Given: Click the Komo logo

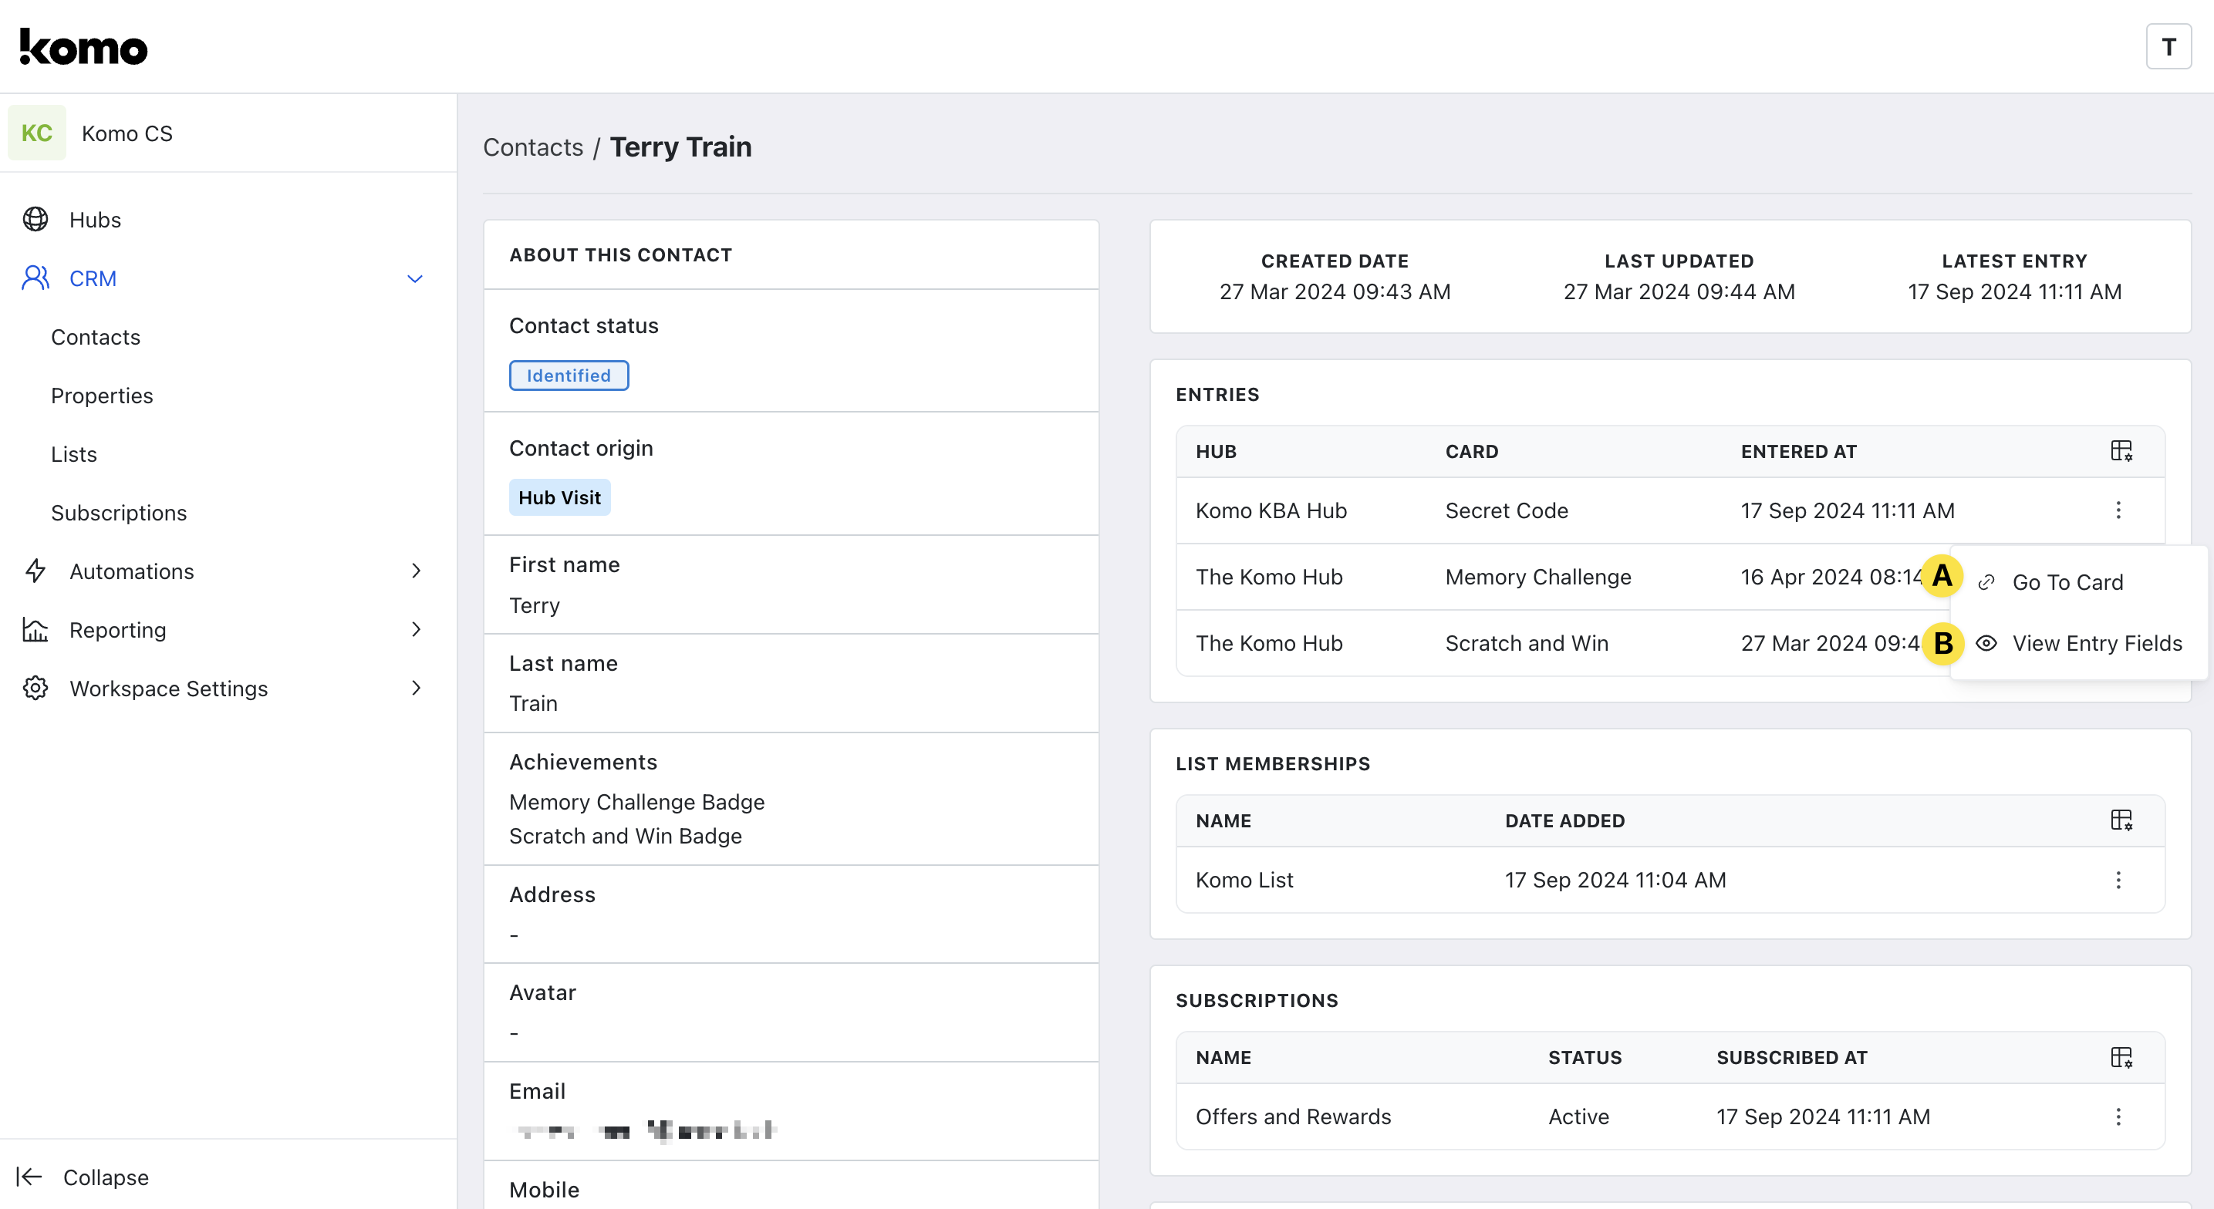Looking at the screenshot, I should (x=83, y=46).
